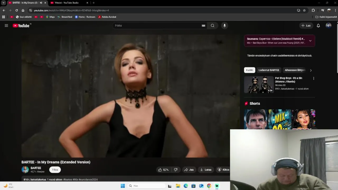Open the Luo create button
The width and height of the screenshot is (338, 190).
tap(306, 26)
